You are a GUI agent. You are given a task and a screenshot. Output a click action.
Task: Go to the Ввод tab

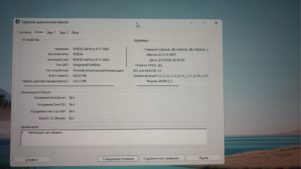(75, 32)
